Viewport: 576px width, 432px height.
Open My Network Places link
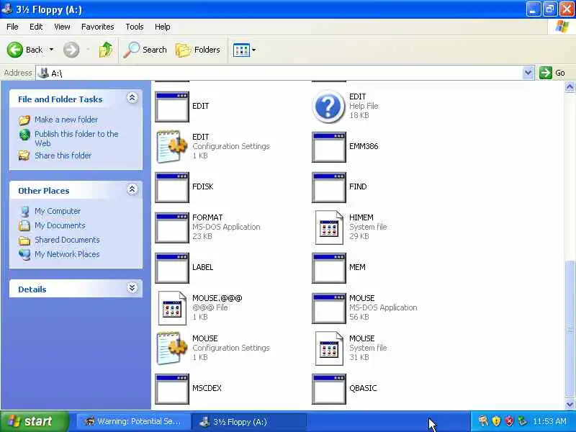tap(67, 254)
